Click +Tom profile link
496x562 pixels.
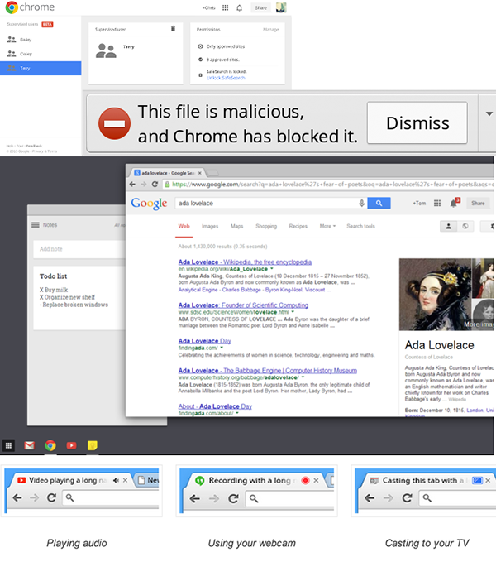click(419, 204)
